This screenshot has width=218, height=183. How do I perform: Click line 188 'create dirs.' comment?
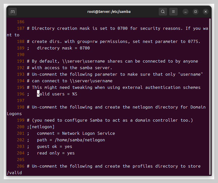point(114,42)
